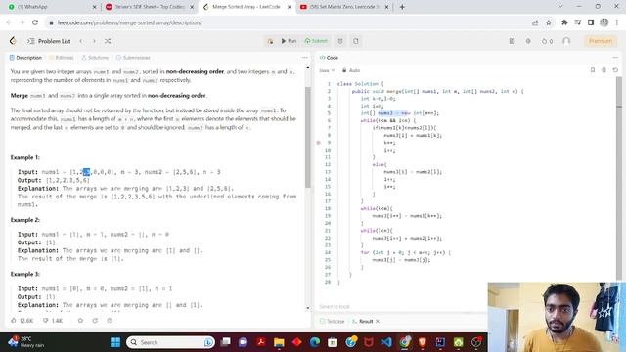The image size is (626, 352).
Task: Submit the solution
Action: coord(316,41)
